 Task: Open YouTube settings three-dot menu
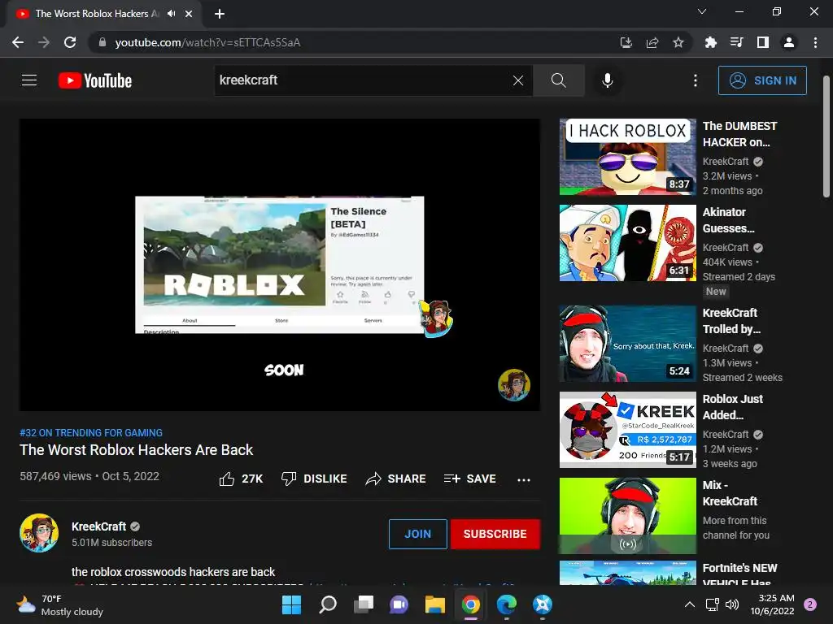click(x=696, y=80)
